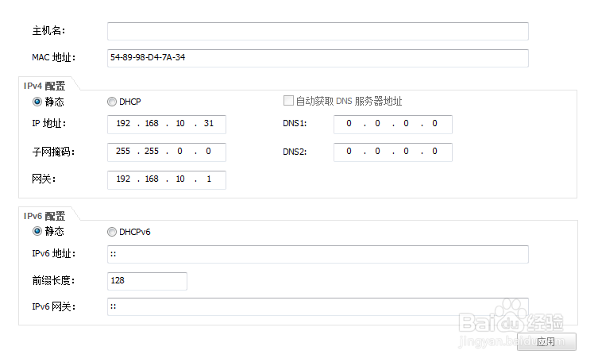Viewport: 598px width, 362px height.
Task: Click the MAC 地址 input field
Action: tap(318, 58)
